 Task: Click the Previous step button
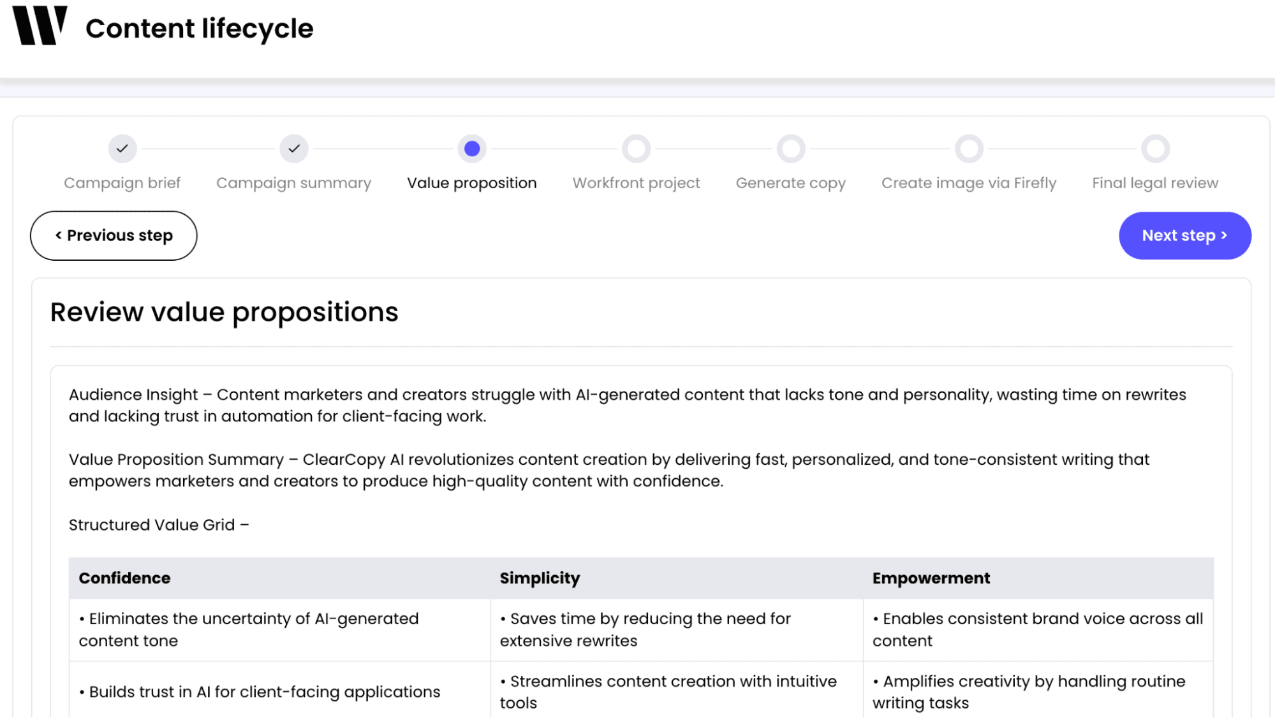(x=114, y=236)
